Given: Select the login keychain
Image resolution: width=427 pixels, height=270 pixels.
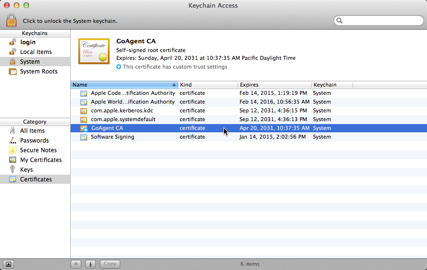Looking at the screenshot, I should pos(35,42).
